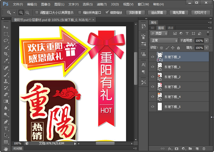Viewport: 214px width, 152px height.
Task: Switch to the 通道 tab
Action: [x=171, y=28]
